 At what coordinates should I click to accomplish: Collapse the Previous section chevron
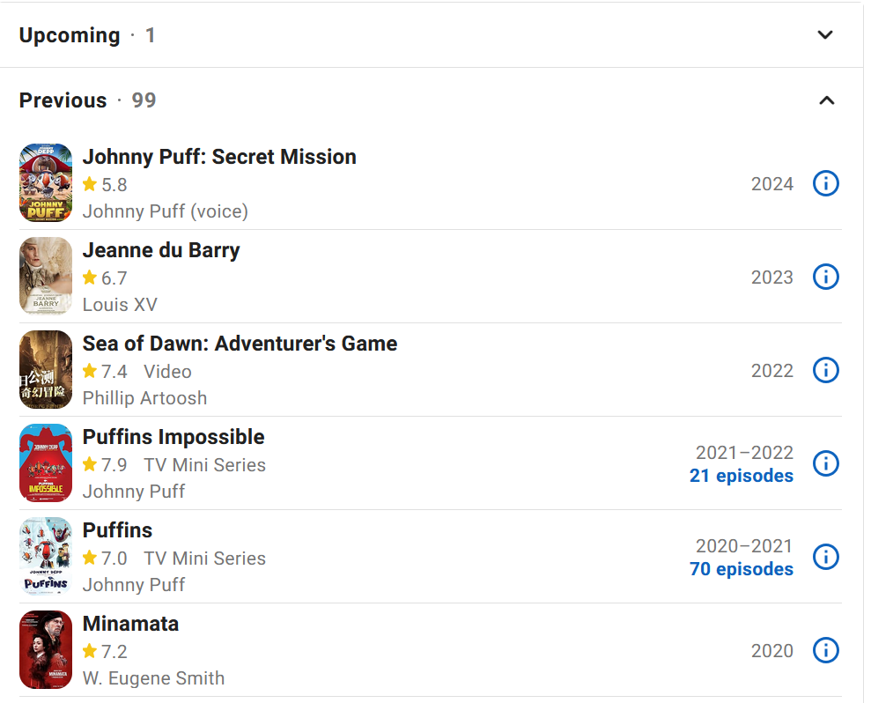pos(826,100)
